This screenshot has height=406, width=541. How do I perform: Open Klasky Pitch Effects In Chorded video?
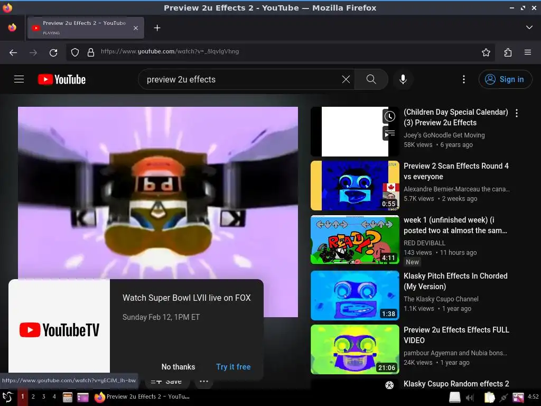tap(455, 281)
